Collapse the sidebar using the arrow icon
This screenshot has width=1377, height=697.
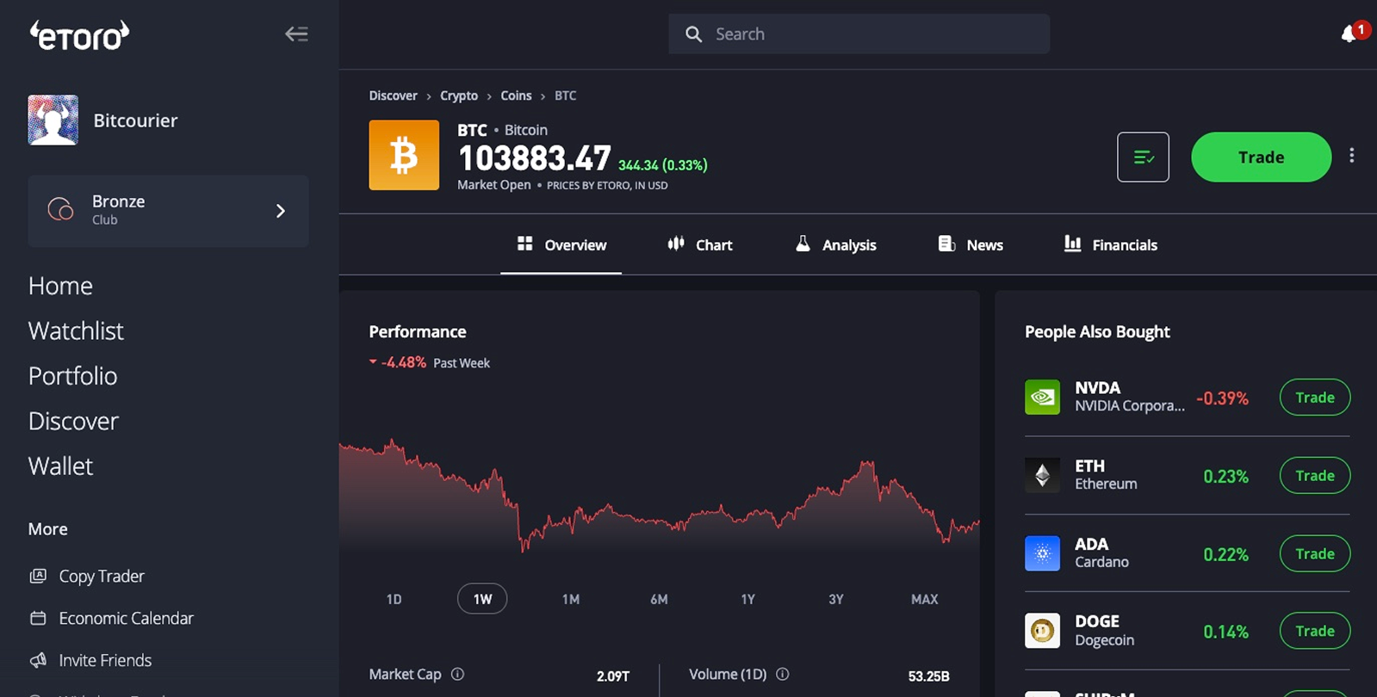pyautogui.click(x=296, y=34)
